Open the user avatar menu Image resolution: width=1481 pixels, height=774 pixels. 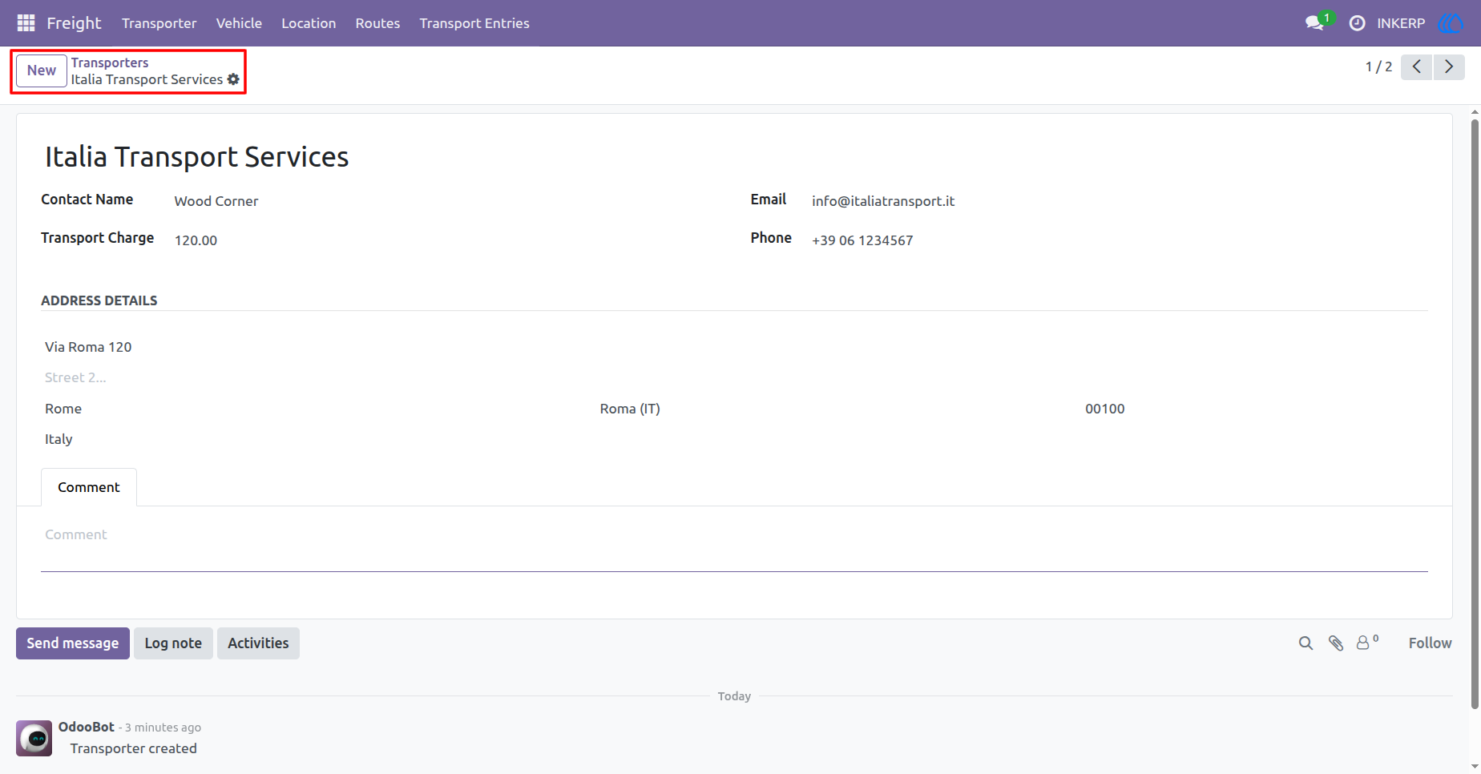1451,23
